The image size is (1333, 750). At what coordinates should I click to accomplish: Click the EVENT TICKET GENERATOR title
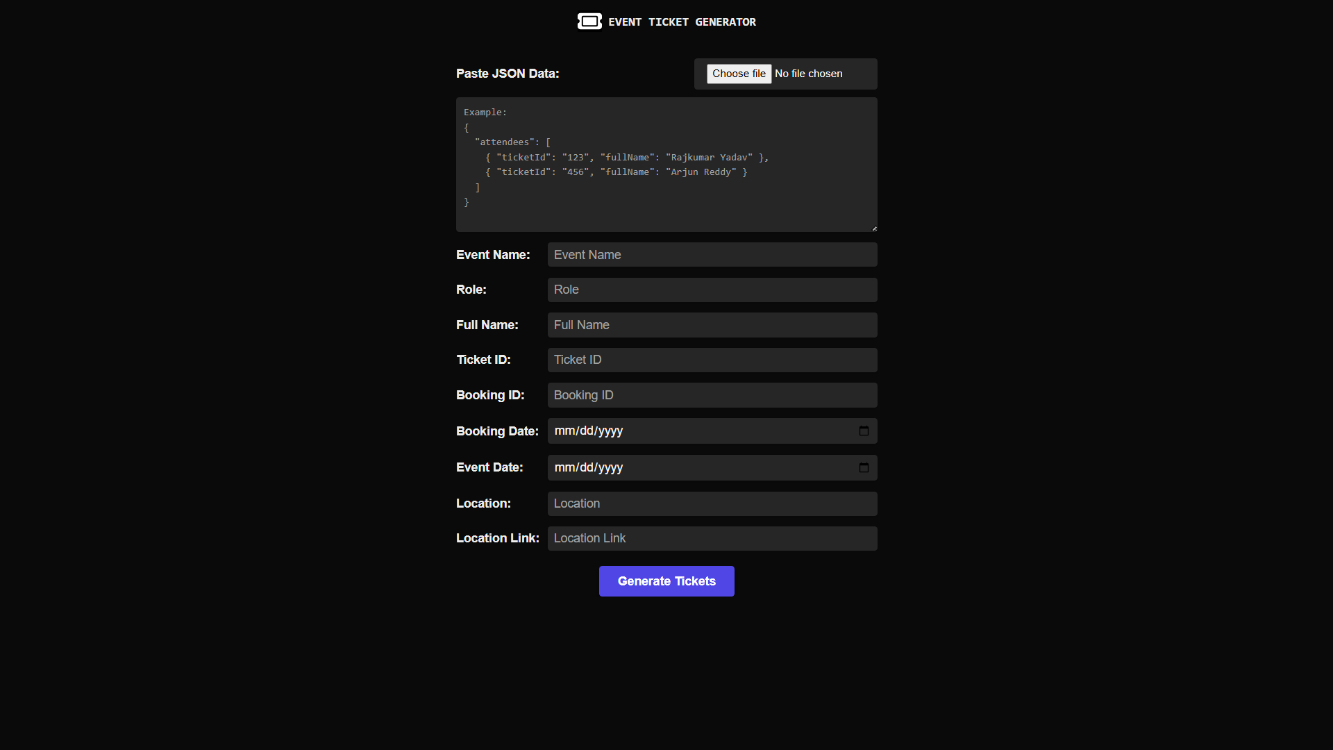[x=682, y=22]
